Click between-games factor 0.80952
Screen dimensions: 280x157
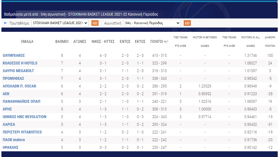point(205,94)
